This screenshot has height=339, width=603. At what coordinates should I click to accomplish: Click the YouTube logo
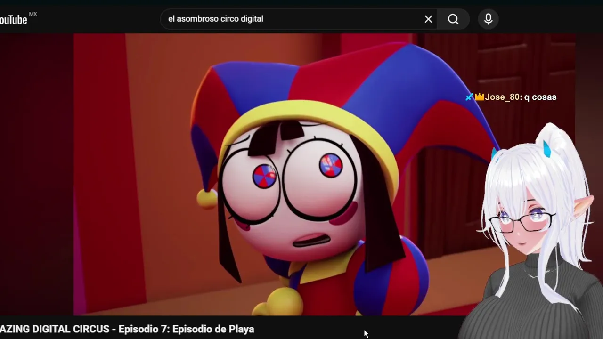(18, 19)
